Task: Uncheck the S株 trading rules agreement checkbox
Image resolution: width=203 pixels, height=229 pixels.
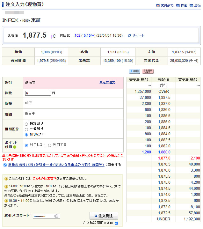Action: pos(4,165)
